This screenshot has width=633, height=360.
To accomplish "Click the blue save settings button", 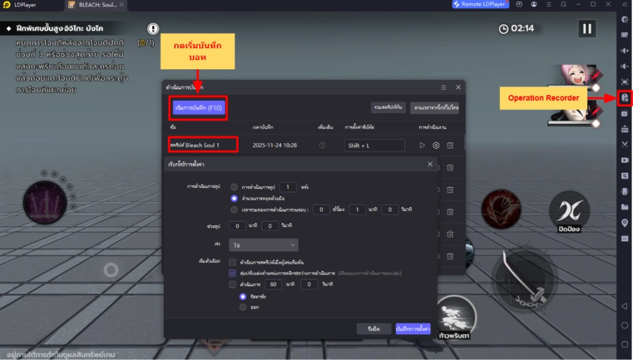I will point(413,329).
